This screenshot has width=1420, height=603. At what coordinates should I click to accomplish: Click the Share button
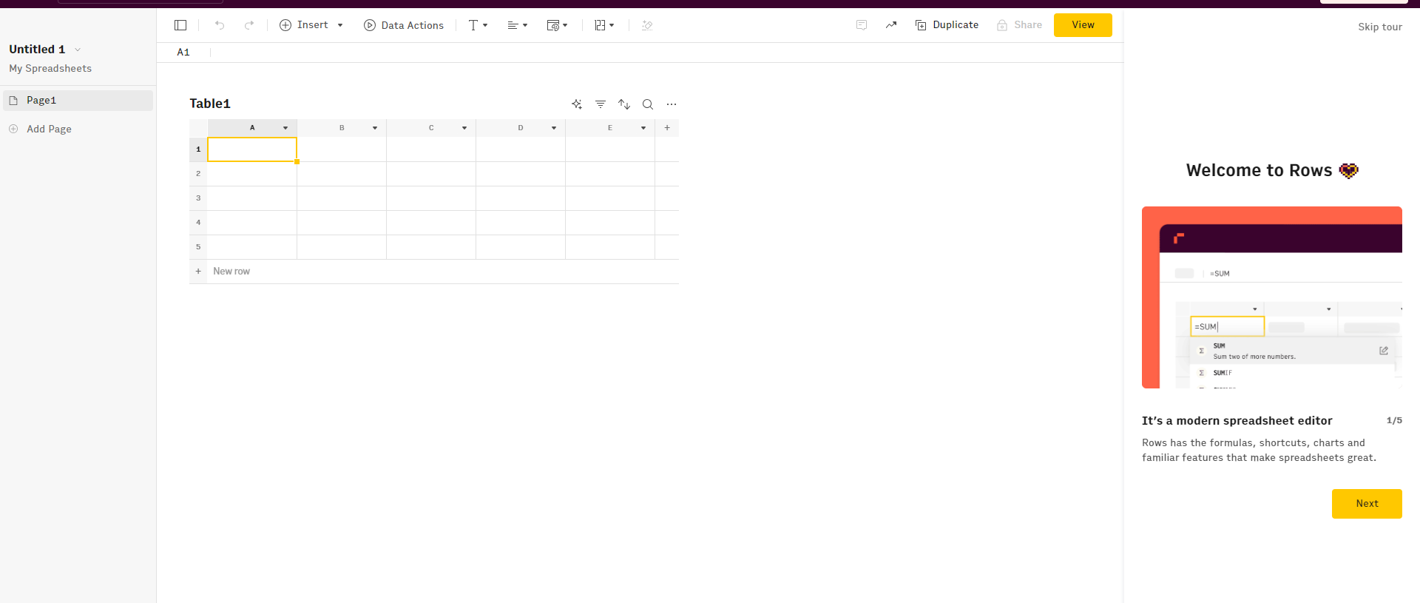tap(1019, 25)
